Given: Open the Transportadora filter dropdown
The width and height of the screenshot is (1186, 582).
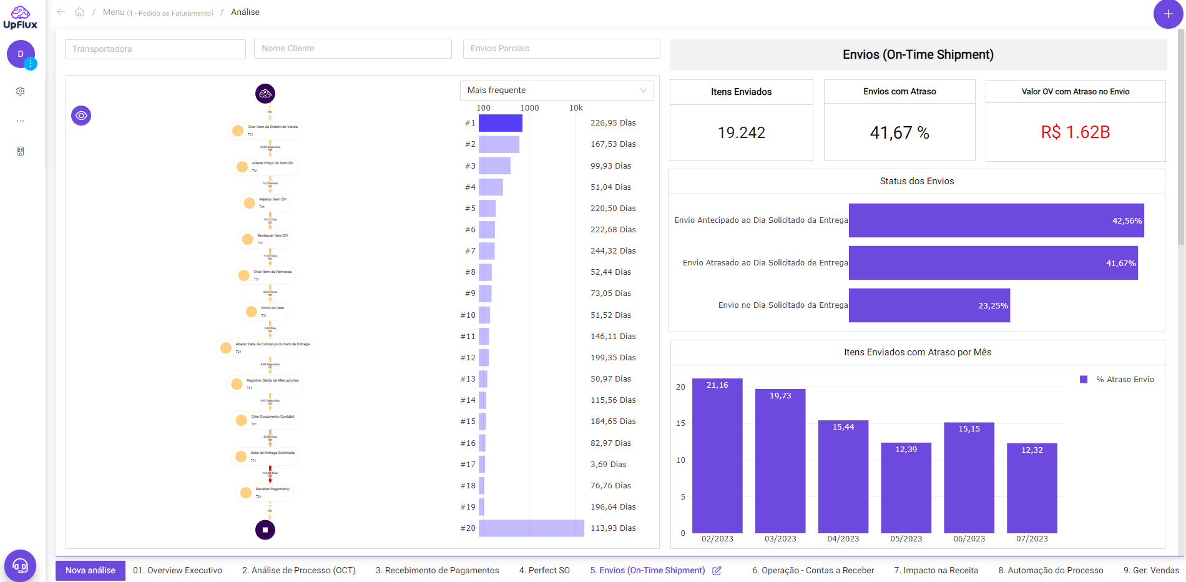Looking at the screenshot, I should click(x=155, y=49).
